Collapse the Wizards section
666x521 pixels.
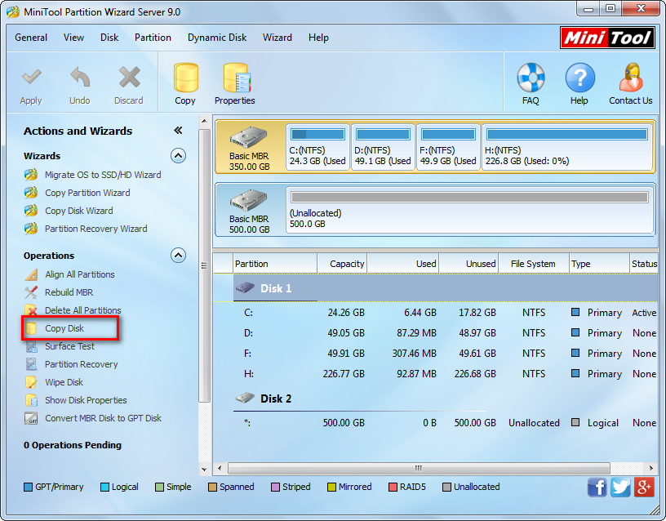179,156
